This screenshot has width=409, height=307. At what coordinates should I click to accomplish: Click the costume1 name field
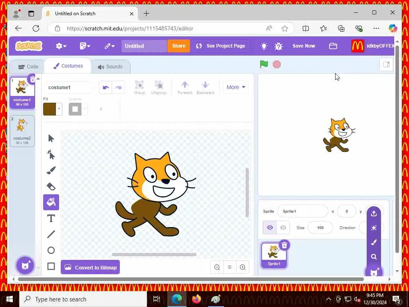coord(68,88)
